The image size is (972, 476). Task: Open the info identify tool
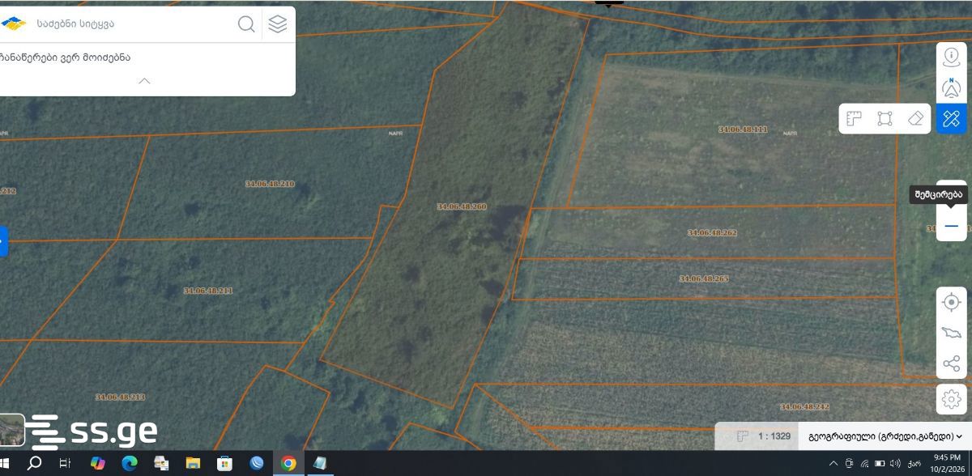point(951,57)
